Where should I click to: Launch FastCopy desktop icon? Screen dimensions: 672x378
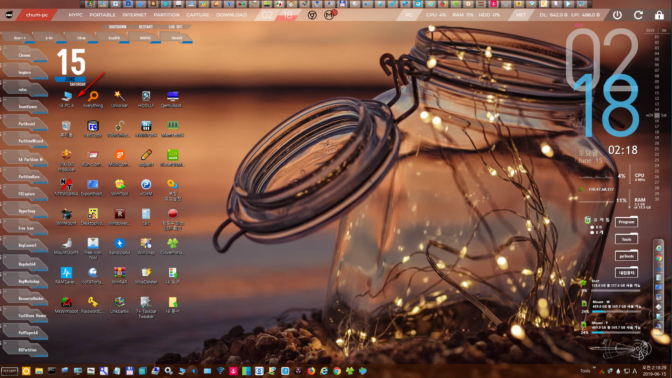(93, 128)
